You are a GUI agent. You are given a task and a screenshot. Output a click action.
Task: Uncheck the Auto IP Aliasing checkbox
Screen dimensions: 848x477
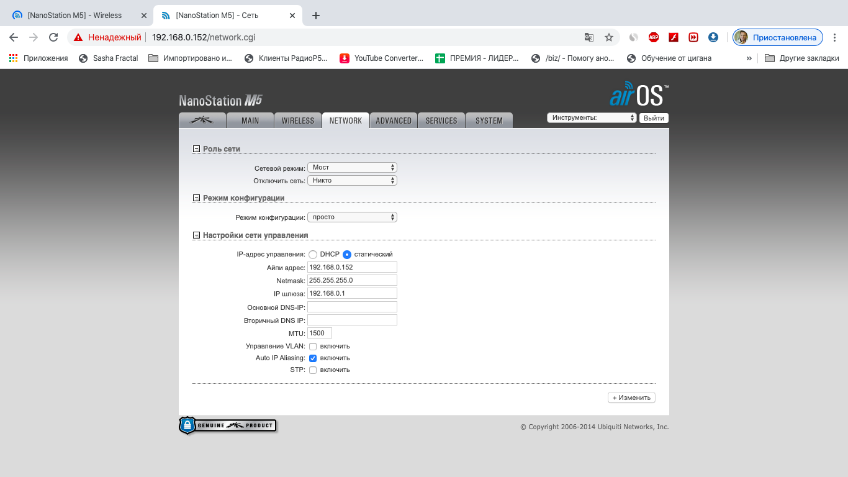[313, 358]
